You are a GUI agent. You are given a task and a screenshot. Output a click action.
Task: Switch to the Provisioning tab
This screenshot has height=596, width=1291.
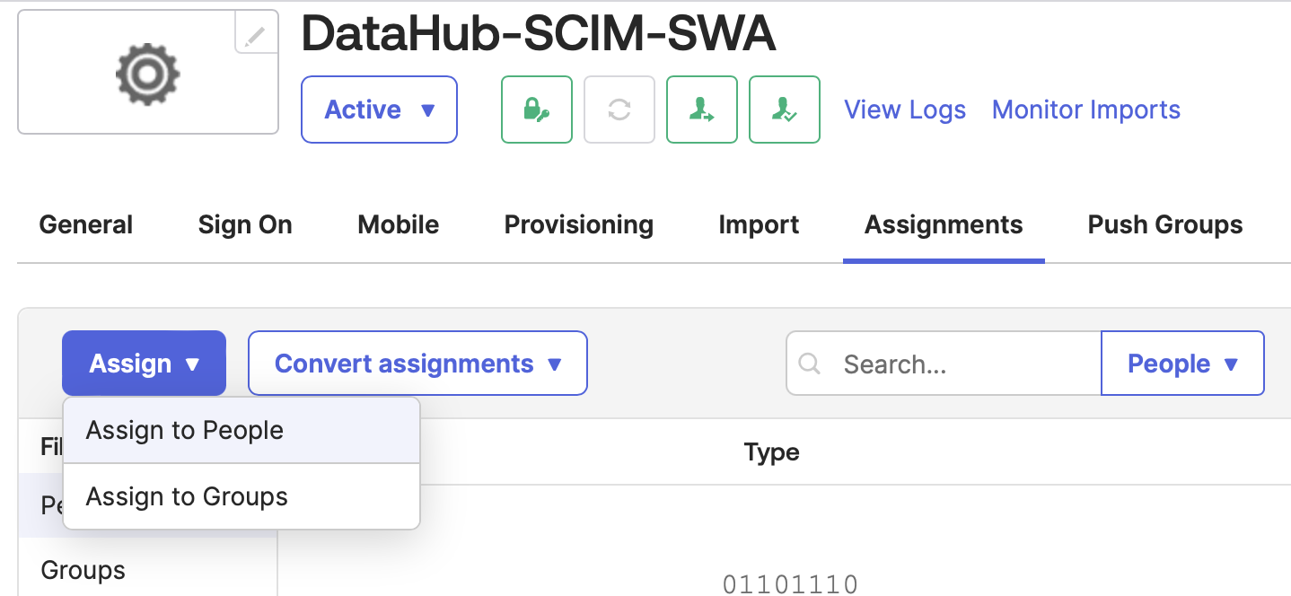point(579,224)
